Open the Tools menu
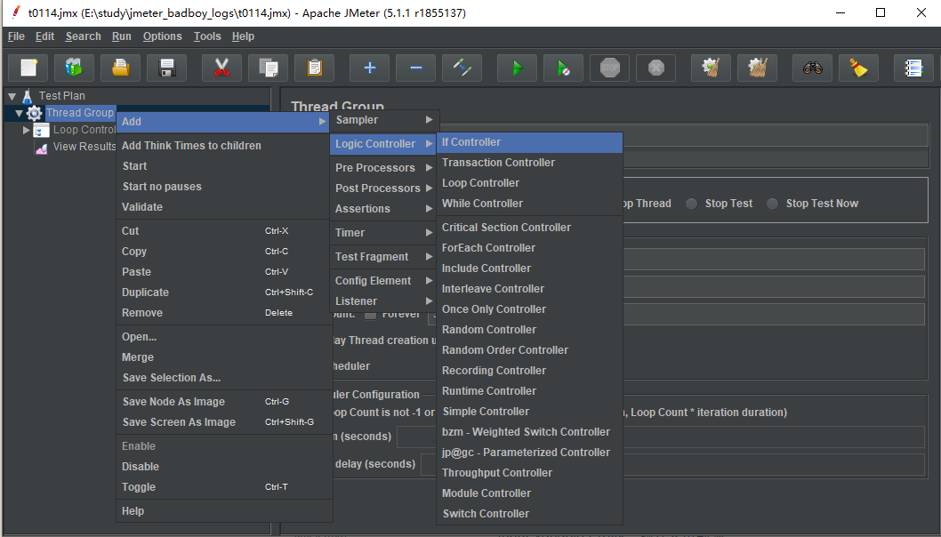Screen dimensions: 941x537 click(207, 36)
